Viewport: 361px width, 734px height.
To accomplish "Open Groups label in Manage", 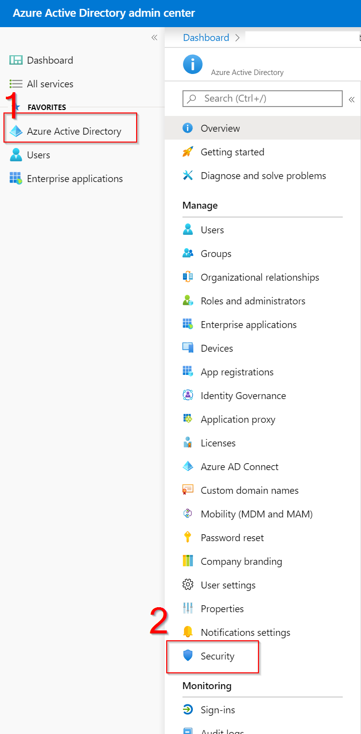I will click(x=216, y=254).
